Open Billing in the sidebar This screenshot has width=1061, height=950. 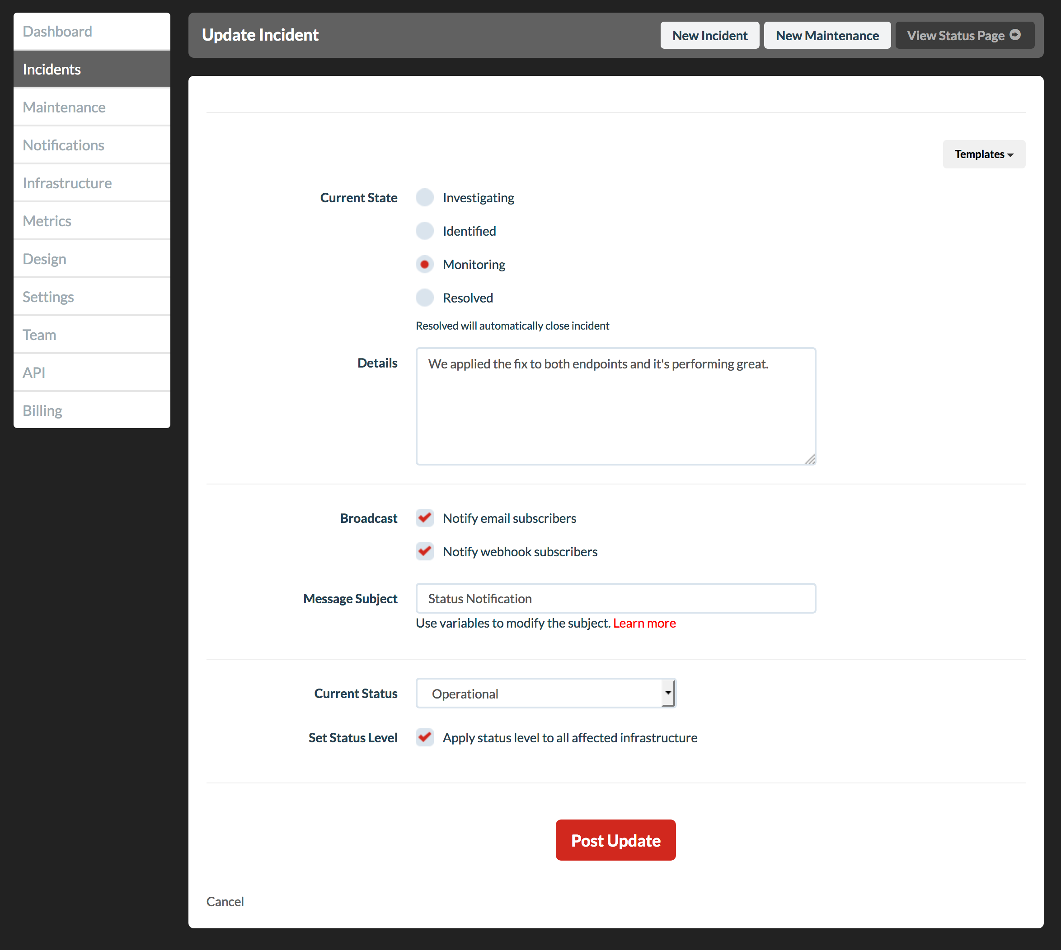click(92, 410)
